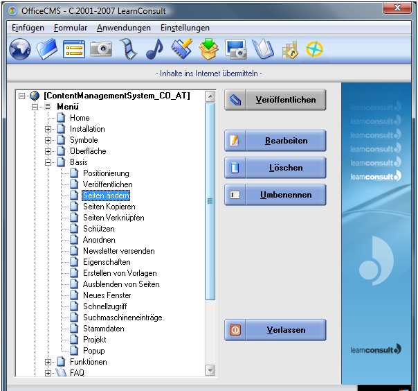Open the blue folder toolbar icon

point(47,49)
